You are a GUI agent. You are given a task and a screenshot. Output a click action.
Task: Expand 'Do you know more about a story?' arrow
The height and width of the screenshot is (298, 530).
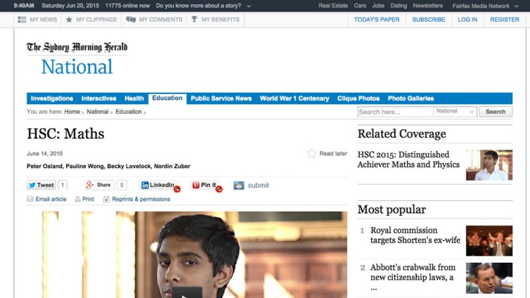click(x=248, y=6)
